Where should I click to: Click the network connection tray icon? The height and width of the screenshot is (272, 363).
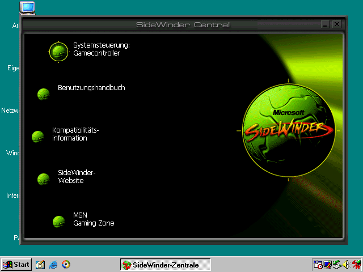pyautogui.click(x=337, y=265)
